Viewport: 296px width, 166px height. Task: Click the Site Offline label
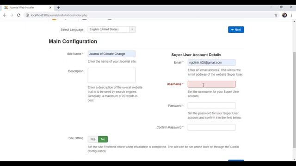tap(76, 138)
